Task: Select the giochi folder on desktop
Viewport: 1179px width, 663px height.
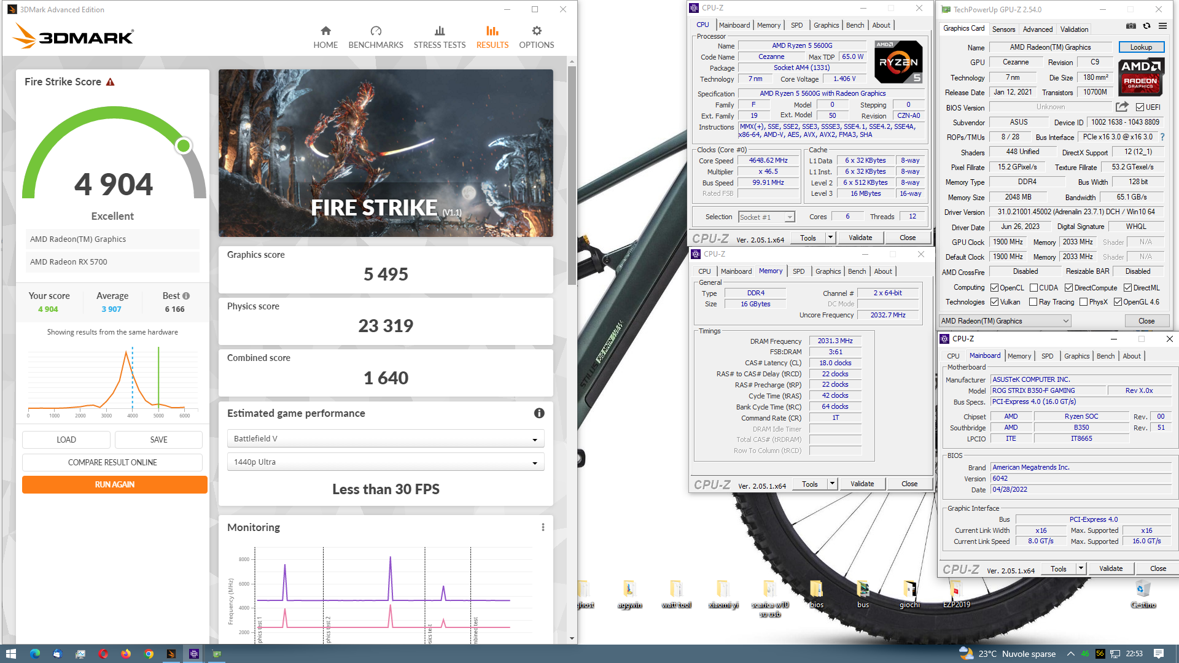Action: pyautogui.click(x=909, y=594)
